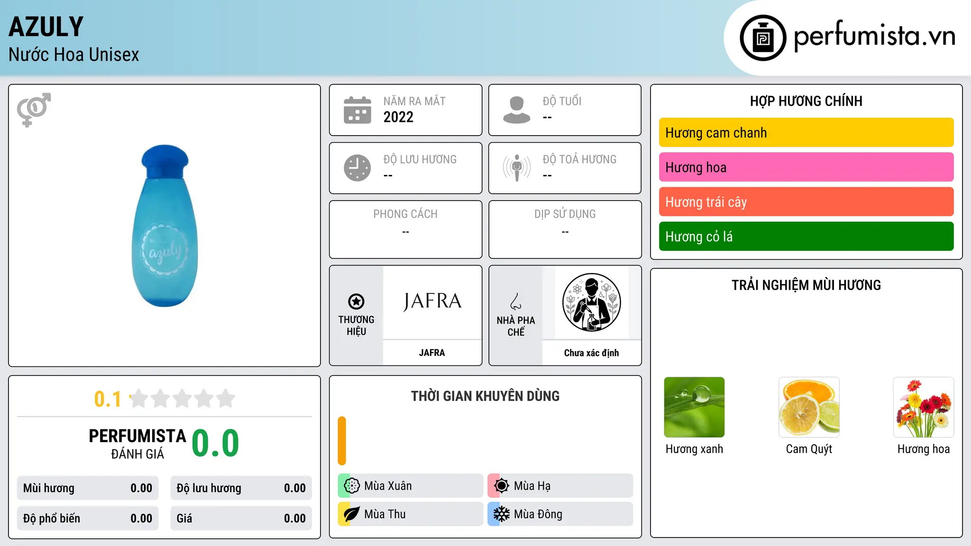Viewport: 971px width, 546px height.
Task: Click the five-star rating row
Action: tap(183, 399)
